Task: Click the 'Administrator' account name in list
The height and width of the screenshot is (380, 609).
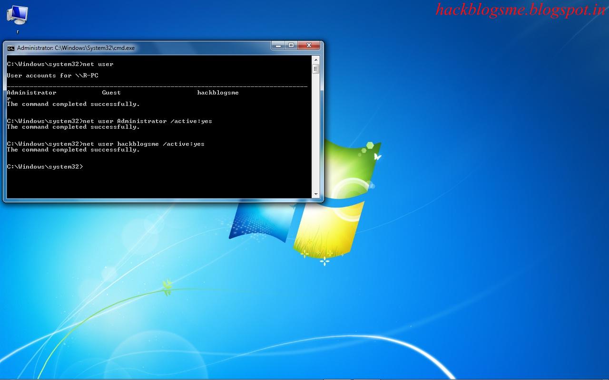Action: [x=31, y=93]
